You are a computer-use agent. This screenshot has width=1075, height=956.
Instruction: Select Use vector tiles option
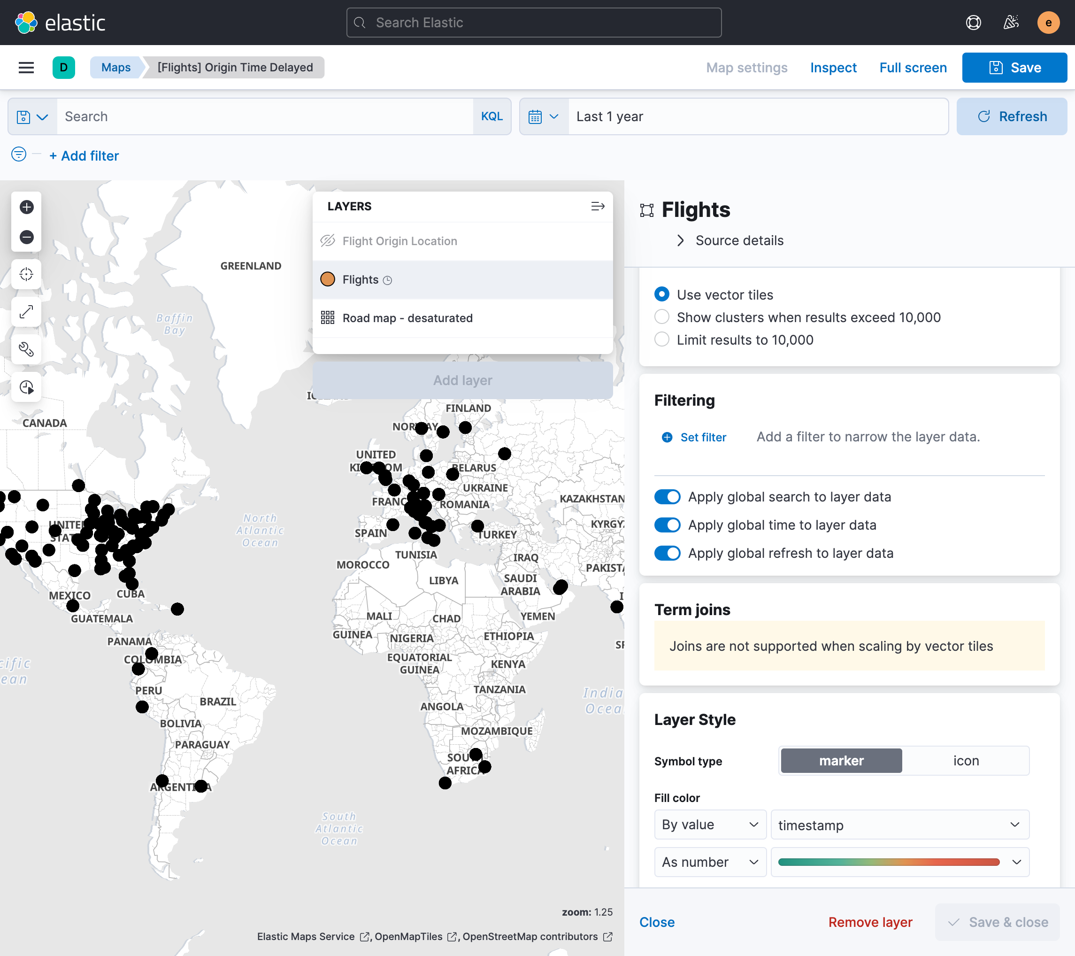tap(661, 294)
